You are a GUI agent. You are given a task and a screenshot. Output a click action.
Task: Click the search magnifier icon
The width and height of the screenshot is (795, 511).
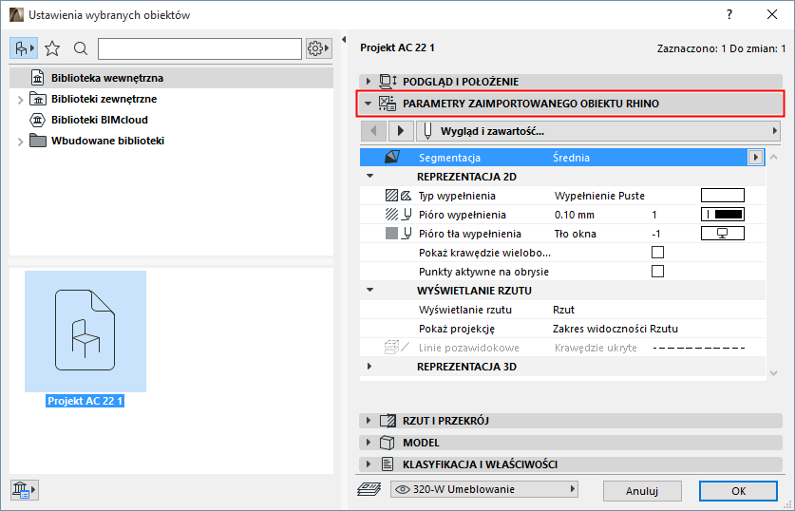coord(80,48)
